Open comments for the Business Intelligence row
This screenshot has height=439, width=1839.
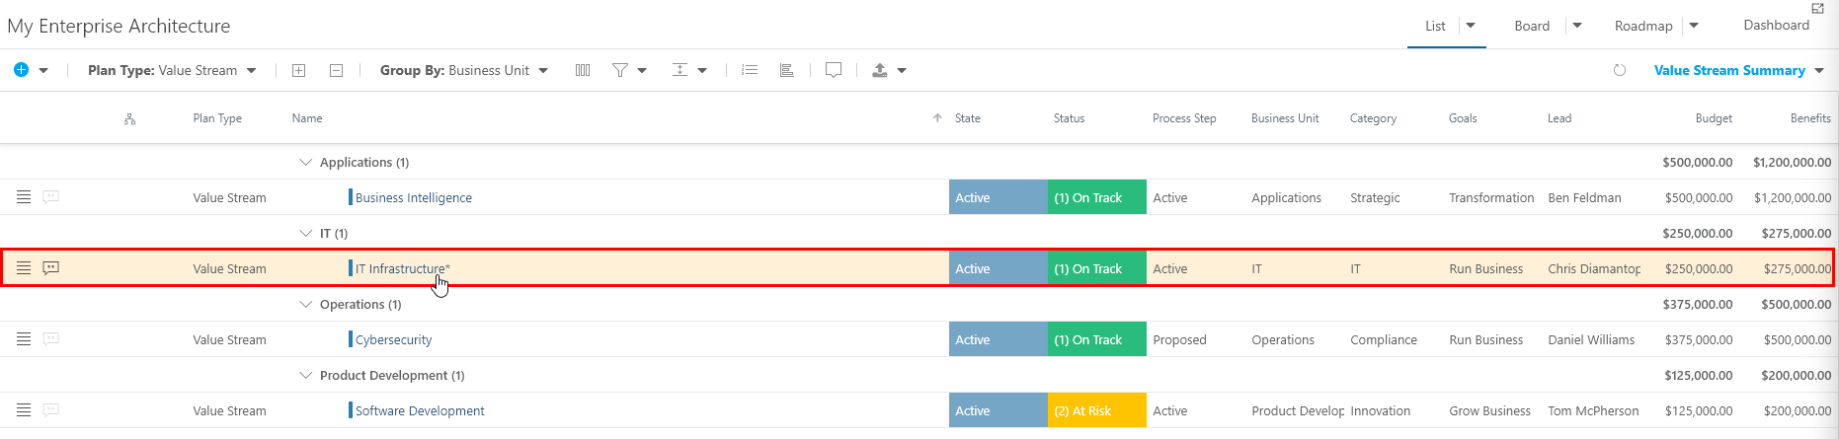[51, 197]
